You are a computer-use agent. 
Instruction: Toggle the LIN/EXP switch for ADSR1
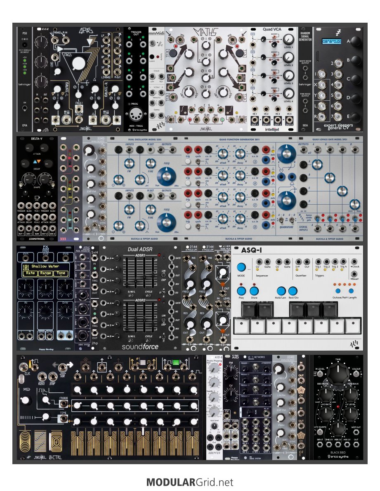pyautogui.click(x=163, y=275)
